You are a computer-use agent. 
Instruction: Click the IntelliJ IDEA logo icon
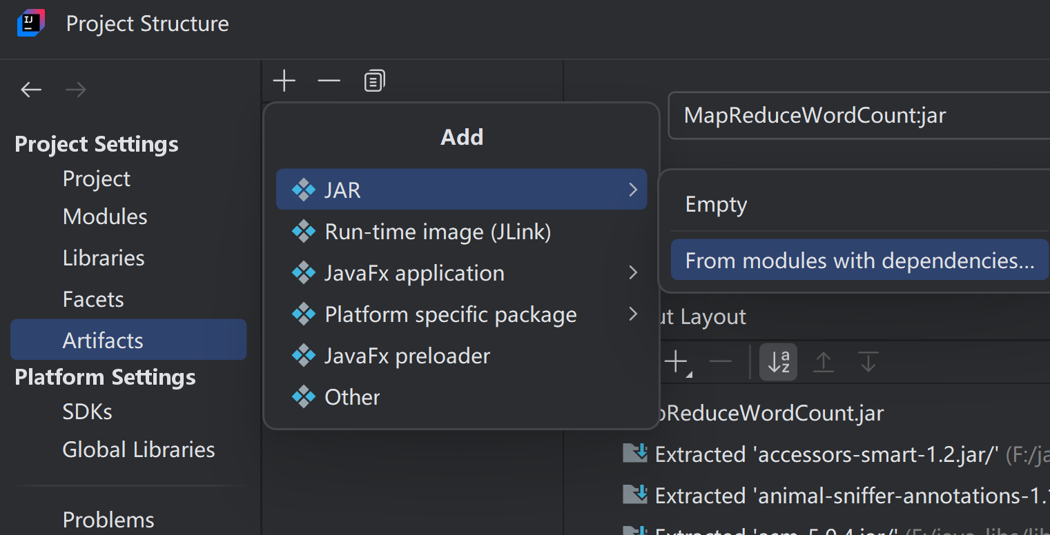[x=31, y=23]
